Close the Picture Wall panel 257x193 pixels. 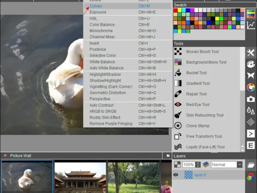click(x=5, y=156)
